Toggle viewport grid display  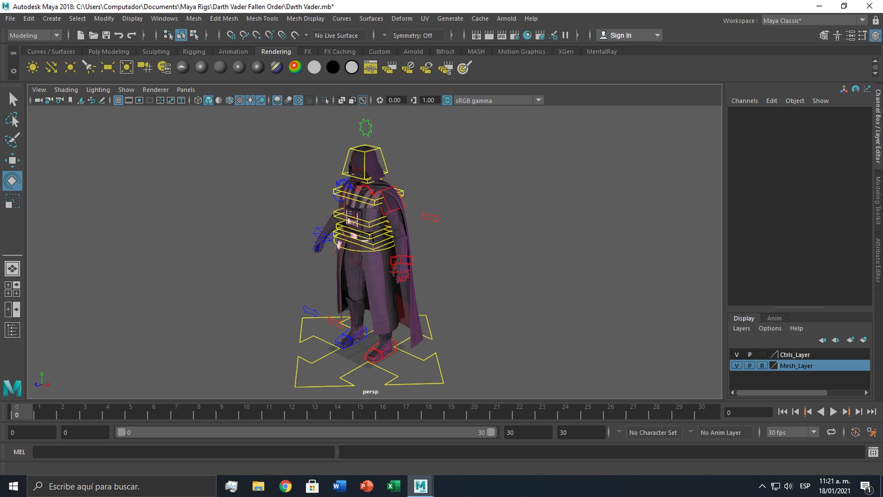pos(118,100)
